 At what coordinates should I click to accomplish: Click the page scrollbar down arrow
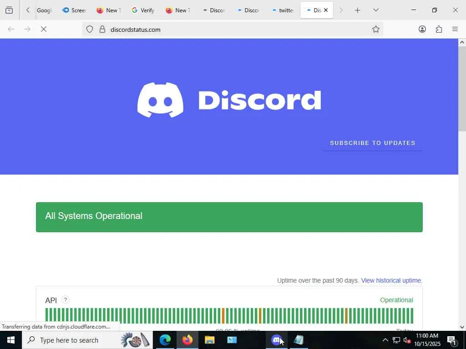(462, 327)
